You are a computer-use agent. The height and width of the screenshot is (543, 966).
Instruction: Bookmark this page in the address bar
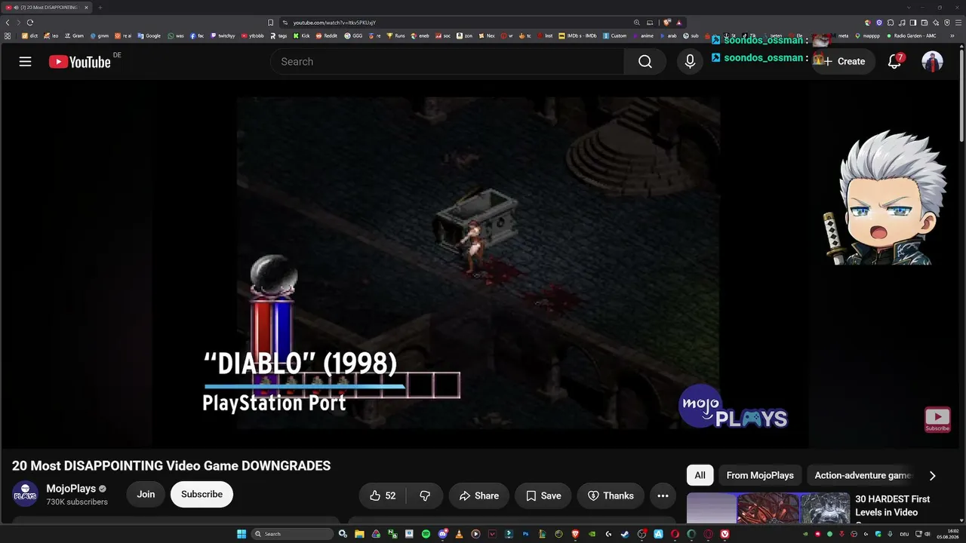point(271,23)
